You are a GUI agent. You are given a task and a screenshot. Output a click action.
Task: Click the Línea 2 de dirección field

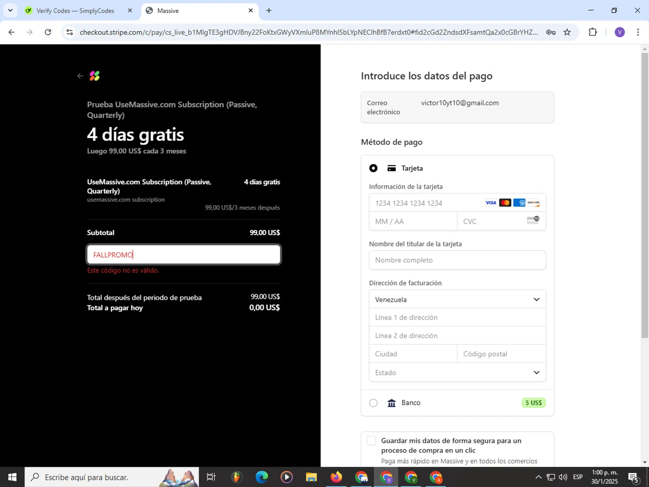[457, 335]
